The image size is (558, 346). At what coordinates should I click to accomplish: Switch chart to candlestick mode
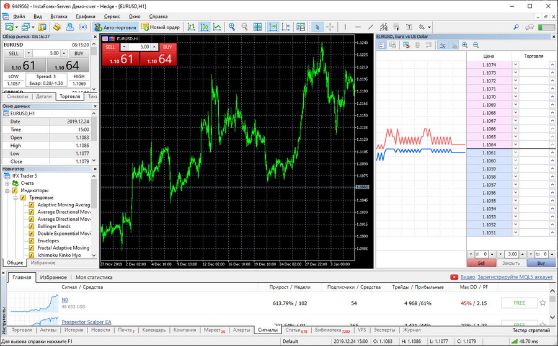(205, 27)
